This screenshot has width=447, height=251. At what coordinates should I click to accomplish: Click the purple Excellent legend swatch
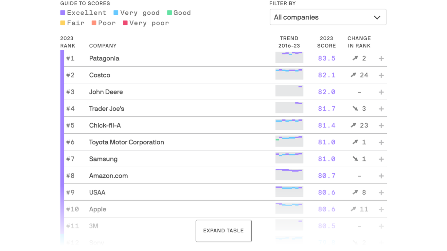63,13
